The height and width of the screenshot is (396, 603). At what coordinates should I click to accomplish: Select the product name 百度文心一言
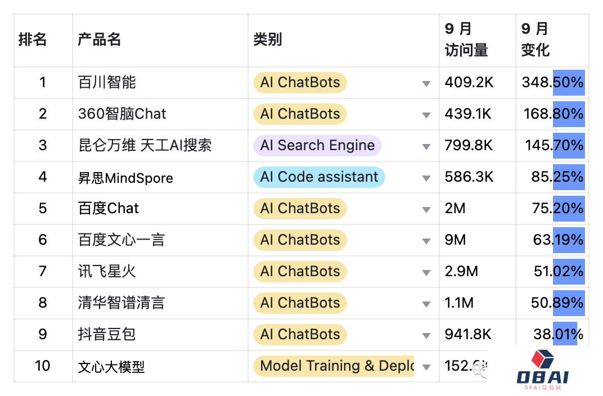coord(121,240)
